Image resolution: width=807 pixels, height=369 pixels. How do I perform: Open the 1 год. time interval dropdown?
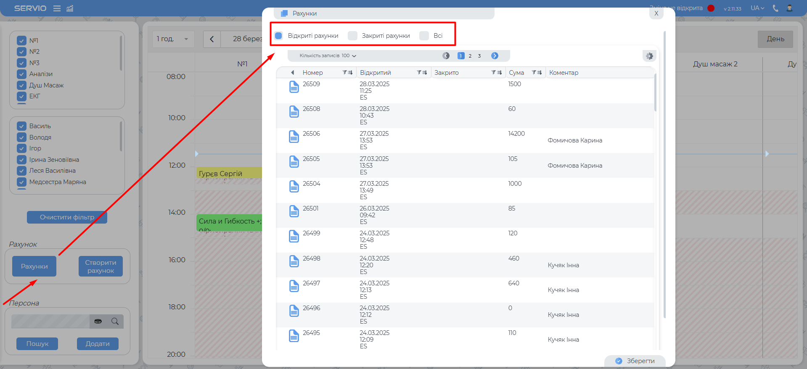[x=173, y=39]
